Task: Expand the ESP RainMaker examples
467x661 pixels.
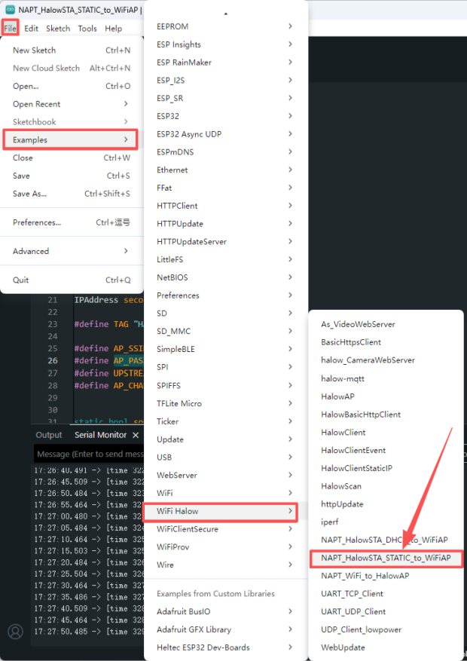Action: 226,62
